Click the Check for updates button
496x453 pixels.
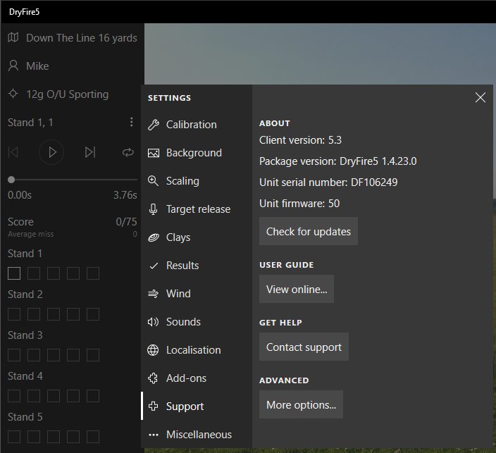click(x=308, y=232)
